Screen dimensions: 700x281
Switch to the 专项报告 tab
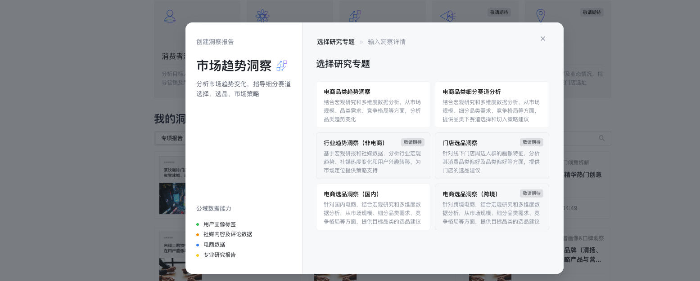[172, 138]
